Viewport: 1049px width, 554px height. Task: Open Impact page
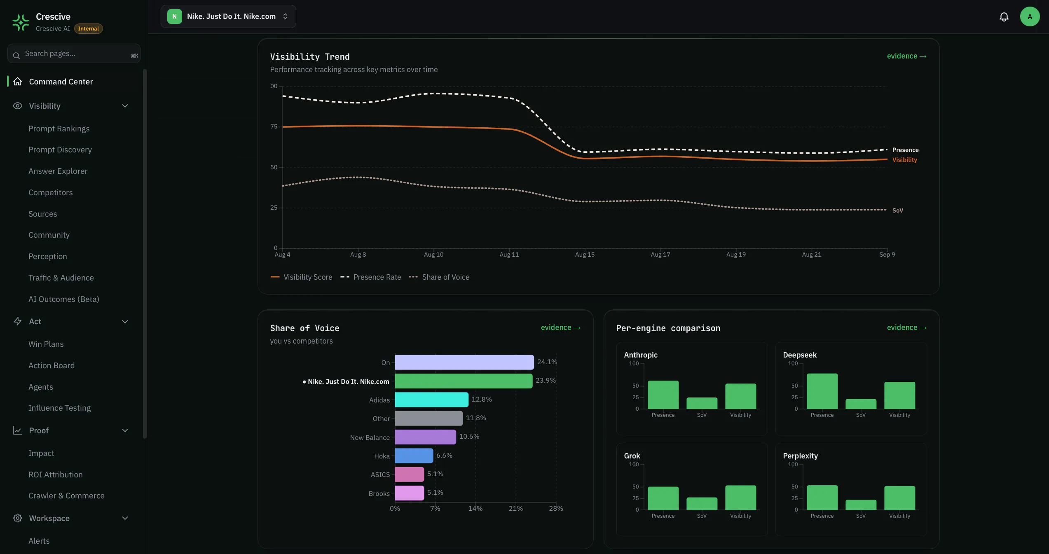41,453
